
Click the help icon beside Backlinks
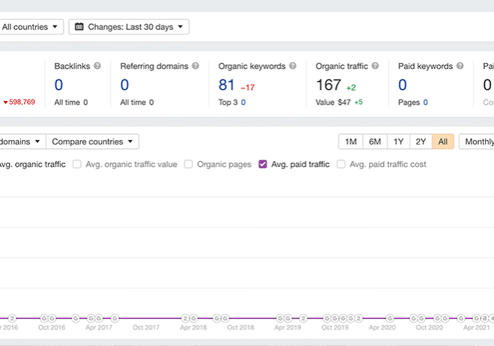tap(97, 66)
